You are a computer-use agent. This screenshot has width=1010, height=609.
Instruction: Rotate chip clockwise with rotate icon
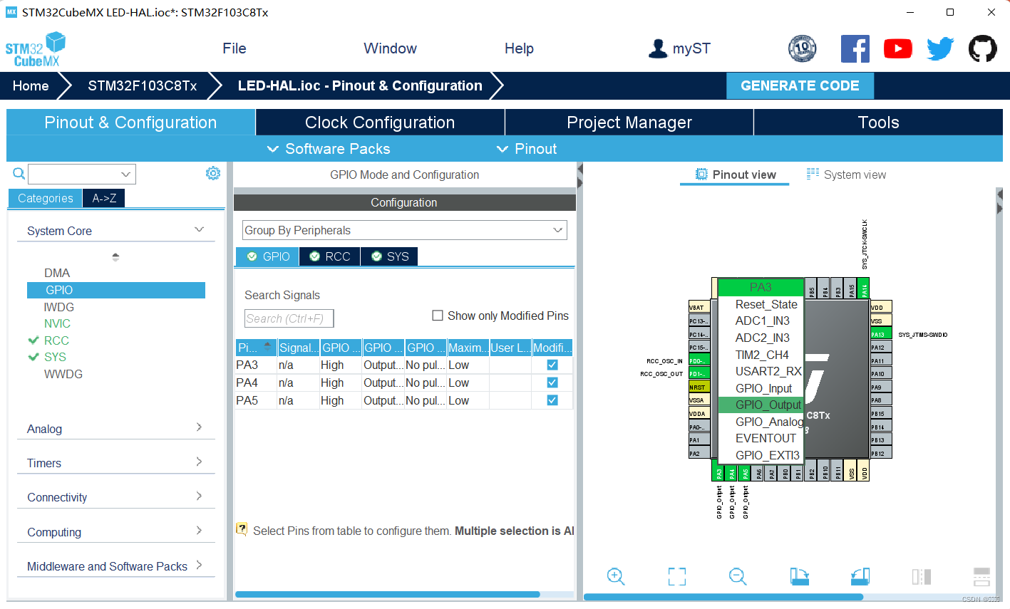pos(799,576)
